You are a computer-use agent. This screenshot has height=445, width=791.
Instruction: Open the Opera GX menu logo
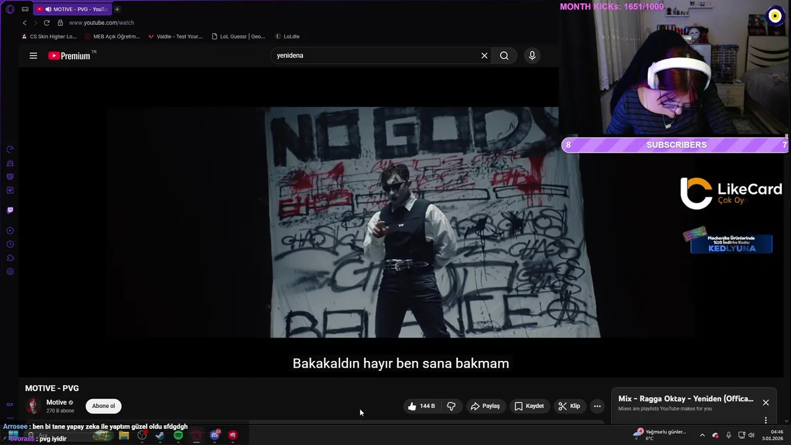click(x=10, y=9)
